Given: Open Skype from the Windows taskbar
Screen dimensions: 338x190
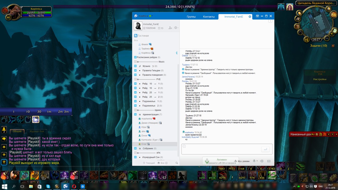Looking at the screenshot, I should point(48,186).
